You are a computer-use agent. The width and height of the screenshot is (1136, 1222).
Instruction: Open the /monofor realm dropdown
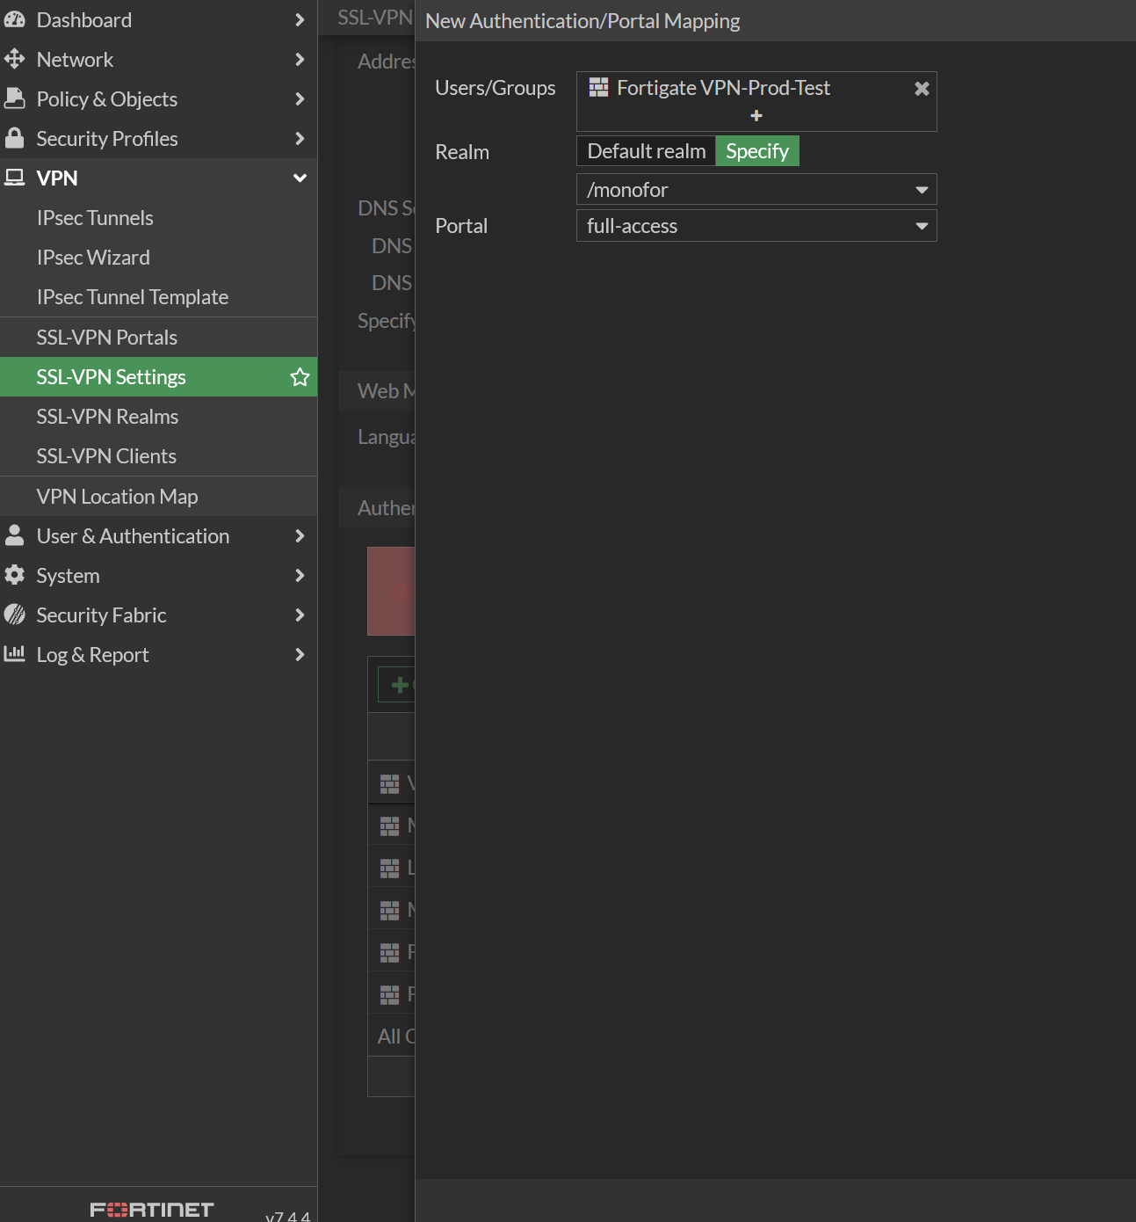click(756, 190)
